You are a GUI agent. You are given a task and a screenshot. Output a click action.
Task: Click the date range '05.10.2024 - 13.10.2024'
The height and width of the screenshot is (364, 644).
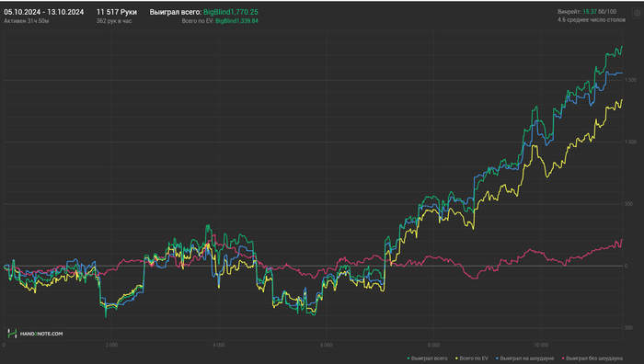(x=44, y=12)
